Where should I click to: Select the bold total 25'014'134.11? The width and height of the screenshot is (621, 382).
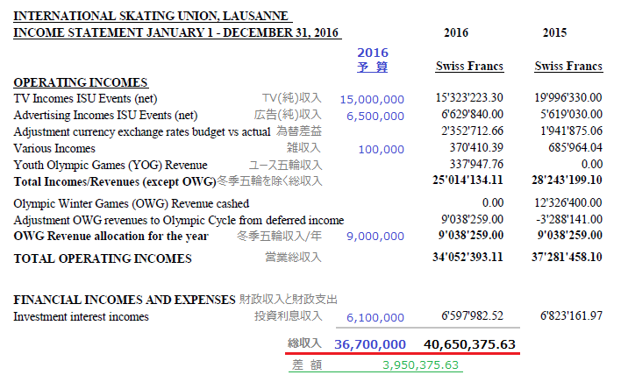coord(468,180)
